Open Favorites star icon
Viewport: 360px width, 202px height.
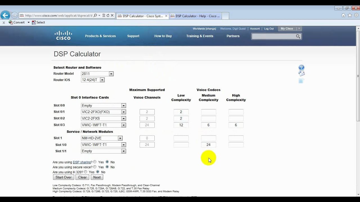(x=350, y=15)
